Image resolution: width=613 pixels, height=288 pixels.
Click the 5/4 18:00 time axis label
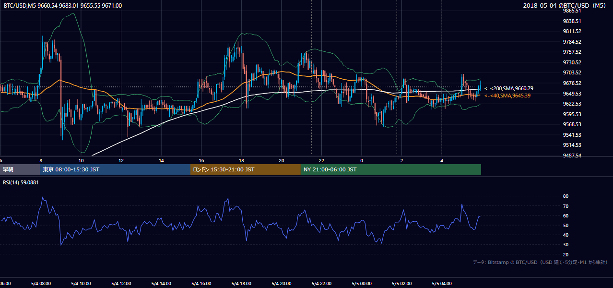[241, 284]
